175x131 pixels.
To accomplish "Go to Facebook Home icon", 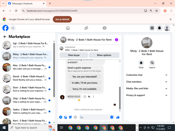I will point(68,28).
